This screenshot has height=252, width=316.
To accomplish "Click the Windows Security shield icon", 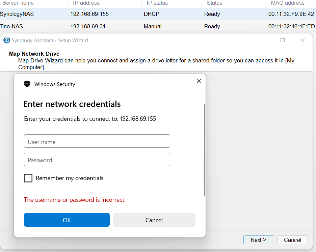I will (27, 84).
